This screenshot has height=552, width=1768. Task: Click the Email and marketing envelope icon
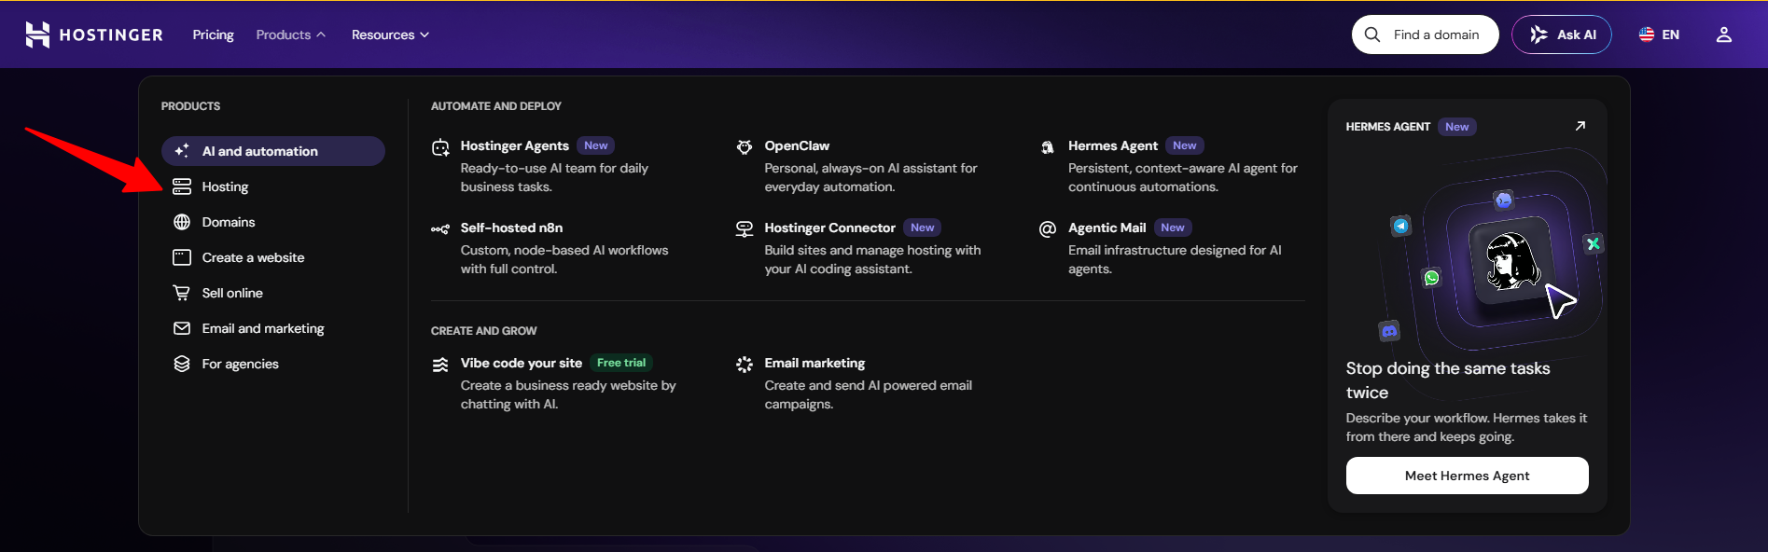tap(182, 328)
